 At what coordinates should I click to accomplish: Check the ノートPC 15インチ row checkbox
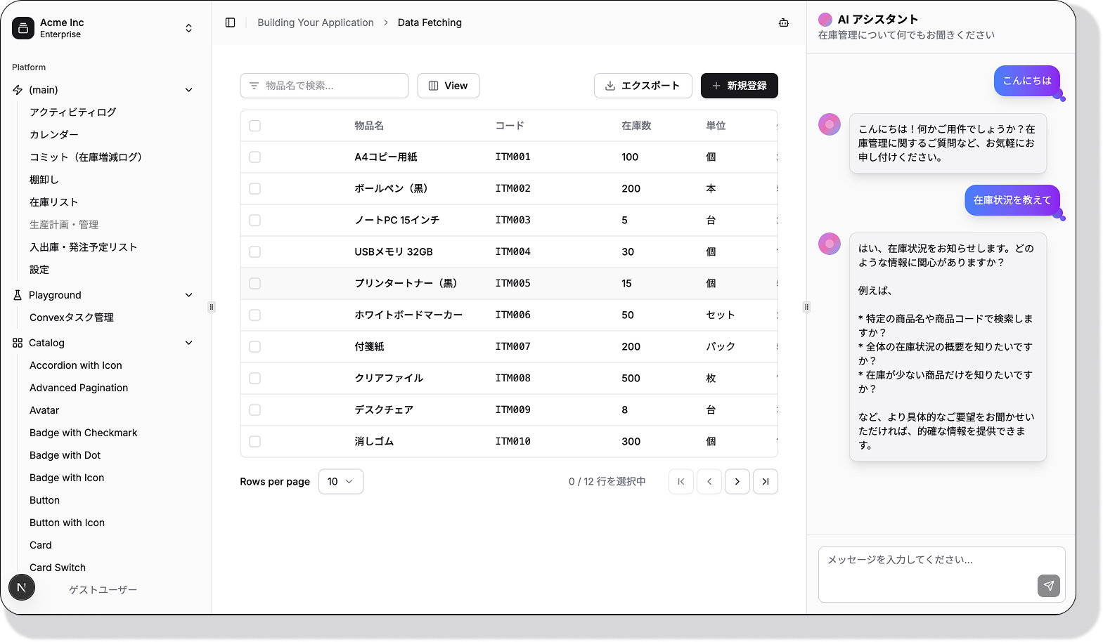pyautogui.click(x=254, y=221)
